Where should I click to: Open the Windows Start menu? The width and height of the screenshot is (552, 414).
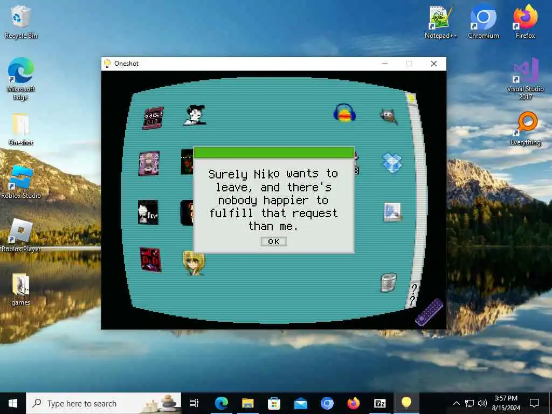pyautogui.click(x=13, y=403)
